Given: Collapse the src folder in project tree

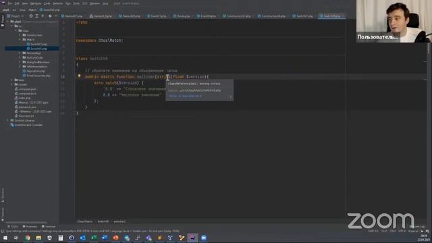Looking at the screenshot, I should tap(12, 26).
